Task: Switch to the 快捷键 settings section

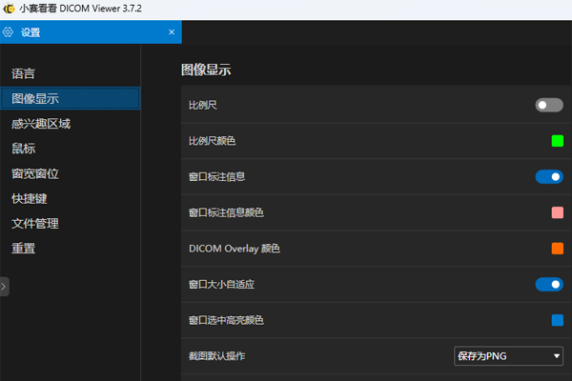Action: tap(70, 198)
